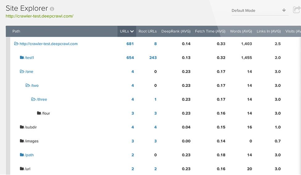Collapse the root http://crawler-test.deepcrawl.com folder icon
The width and height of the screenshot is (301, 175).
16,44
